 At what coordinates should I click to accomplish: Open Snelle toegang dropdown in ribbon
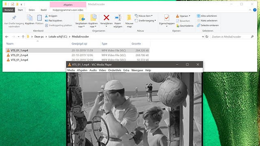145,21
